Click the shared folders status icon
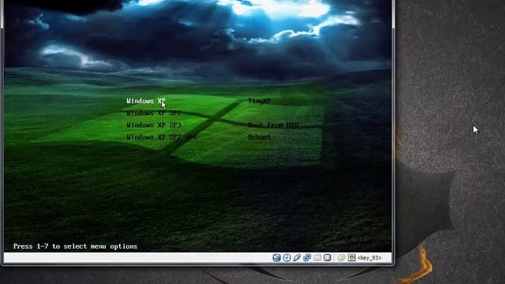 [x=317, y=258]
